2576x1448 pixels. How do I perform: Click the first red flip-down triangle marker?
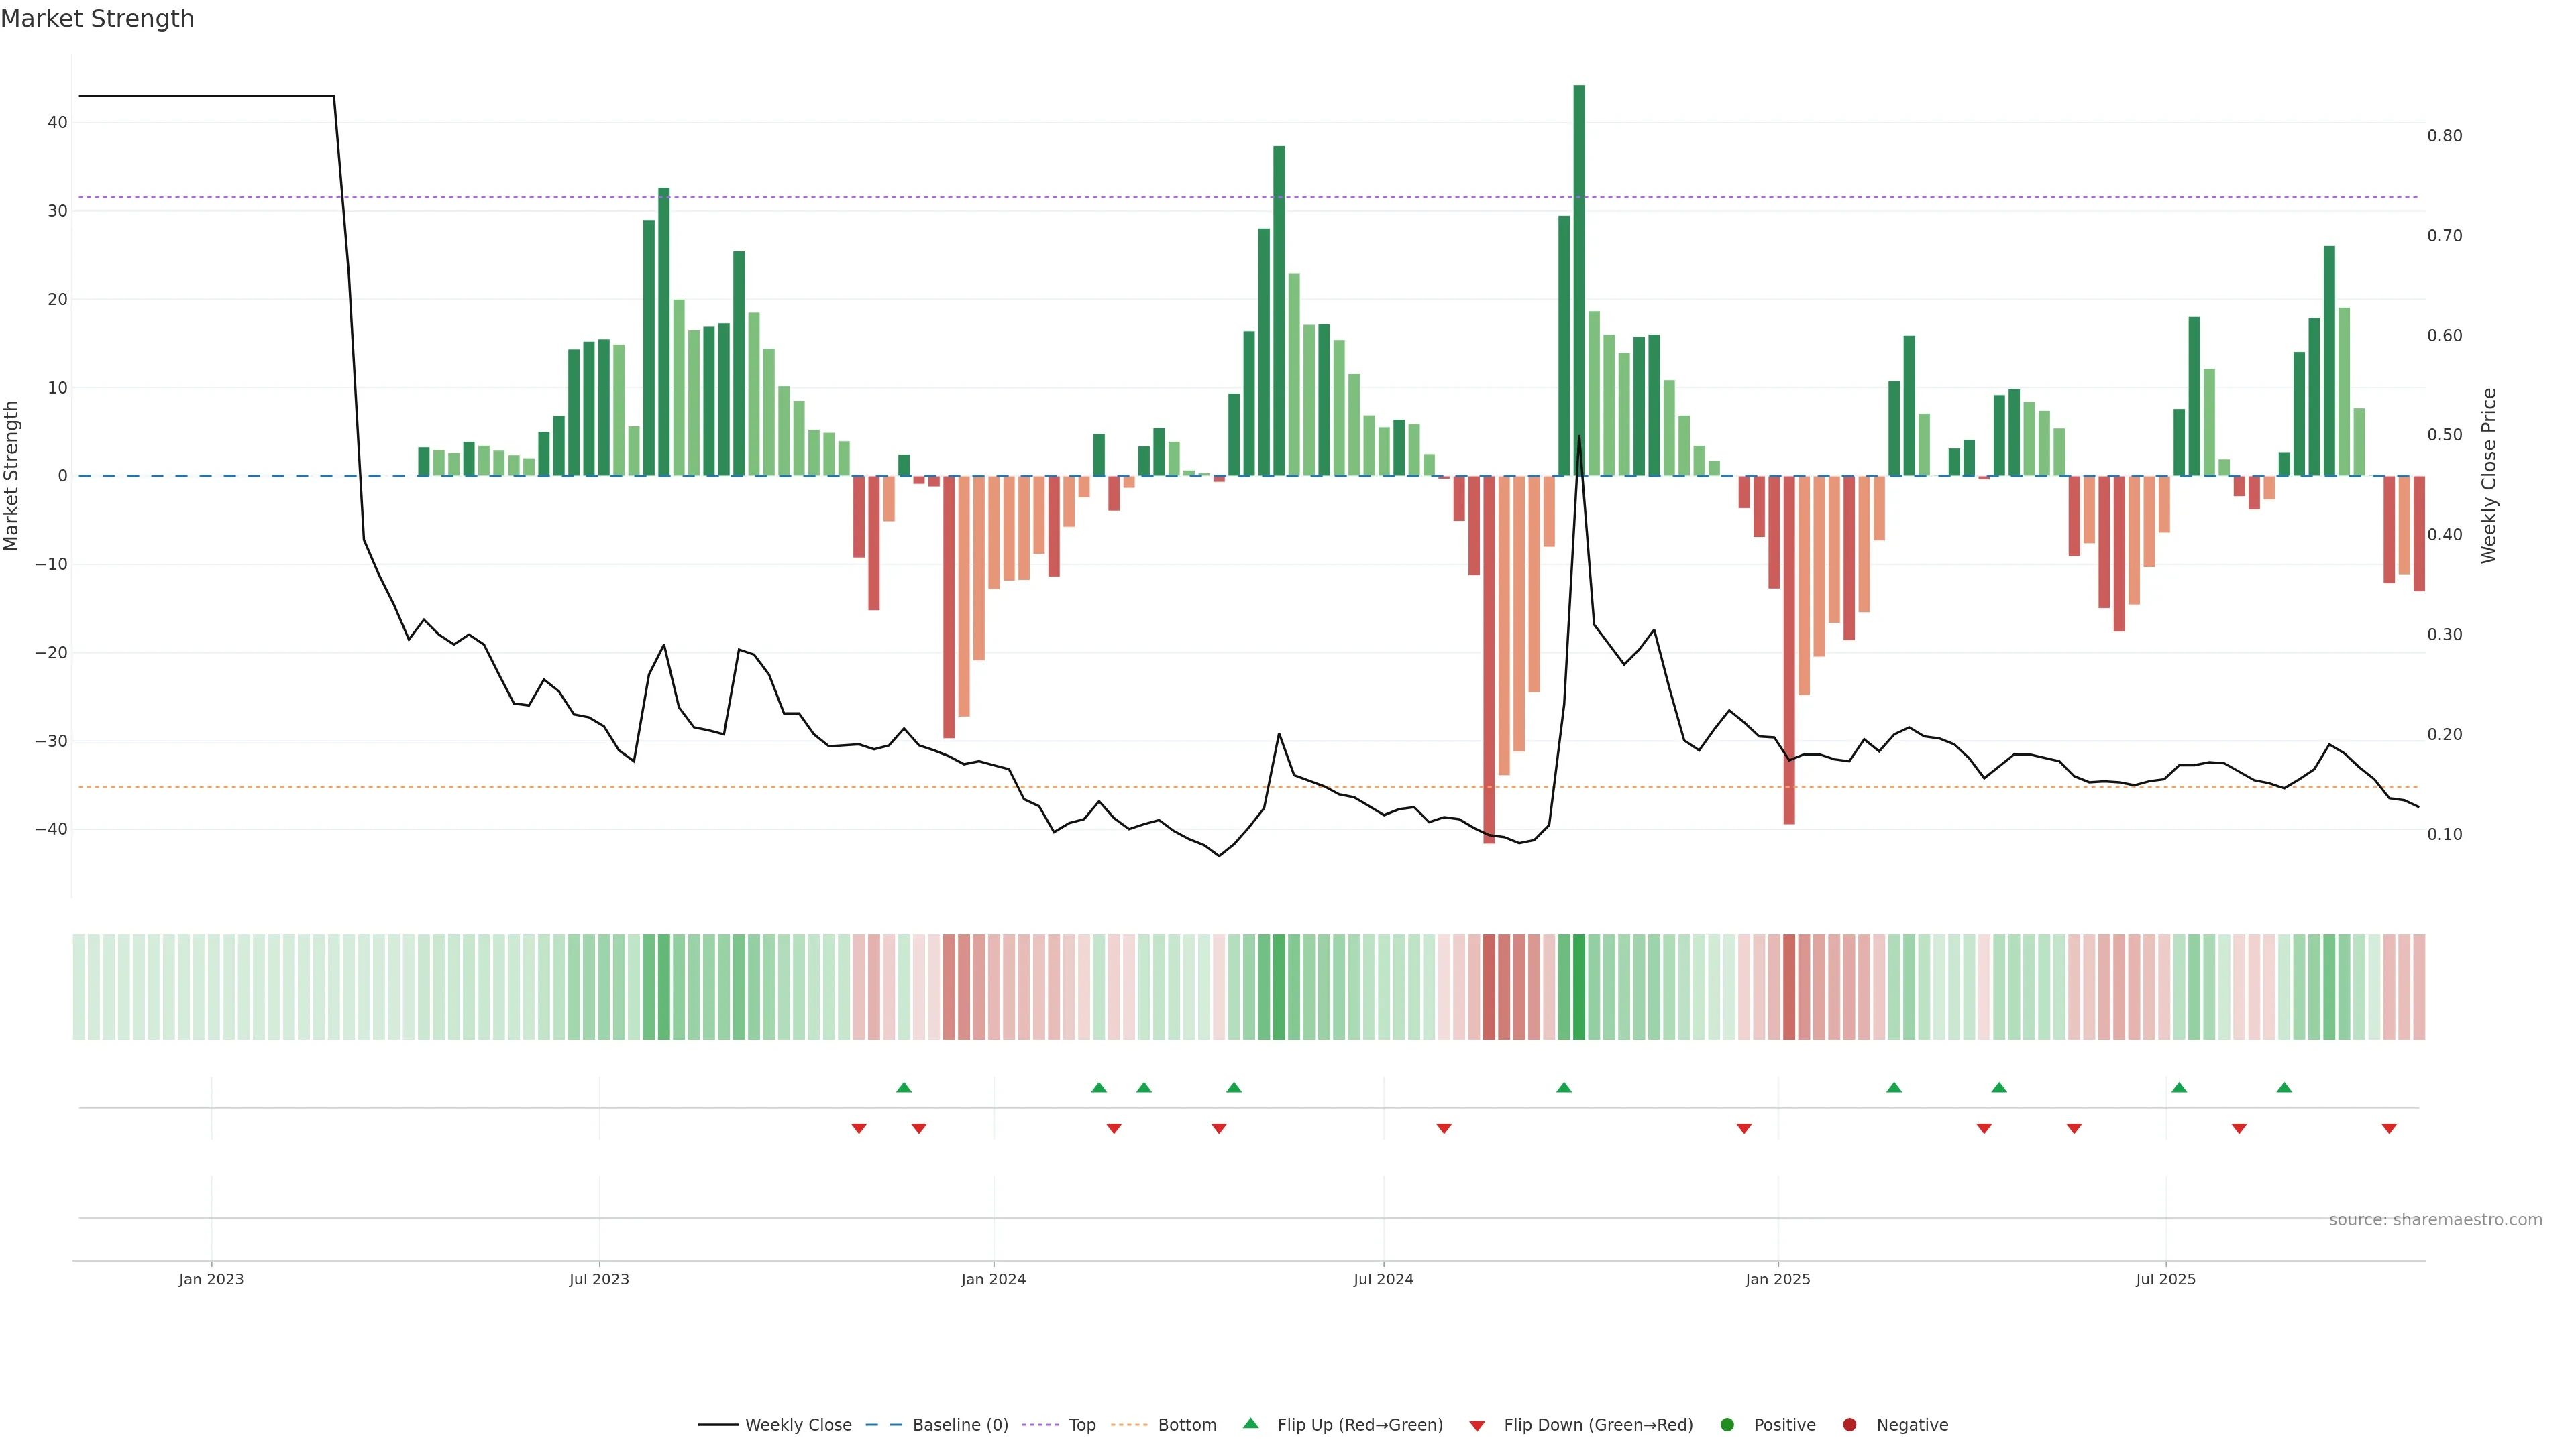(859, 1128)
